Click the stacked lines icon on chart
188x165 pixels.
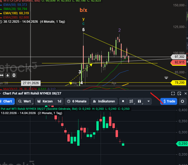(14, 76)
